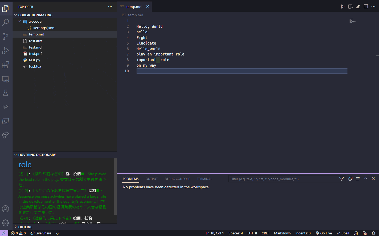Open the Explorer More Actions ellipsis
The image size is (379, 236).
pyautogui.click(x=110, y=6)
